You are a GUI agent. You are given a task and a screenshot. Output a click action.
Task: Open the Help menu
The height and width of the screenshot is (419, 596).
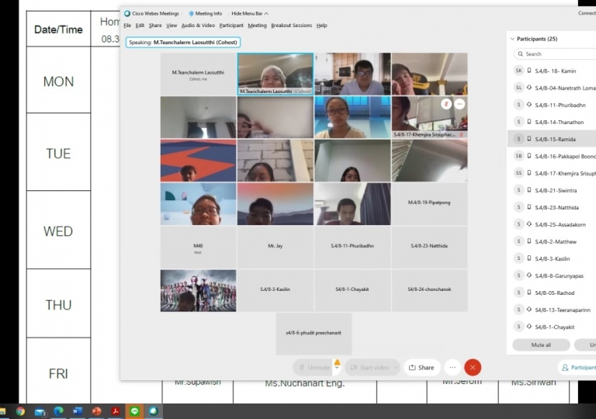321,26
